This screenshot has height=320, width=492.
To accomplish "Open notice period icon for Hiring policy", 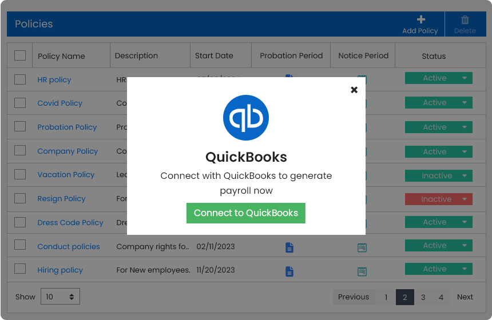I will [362, 271].
